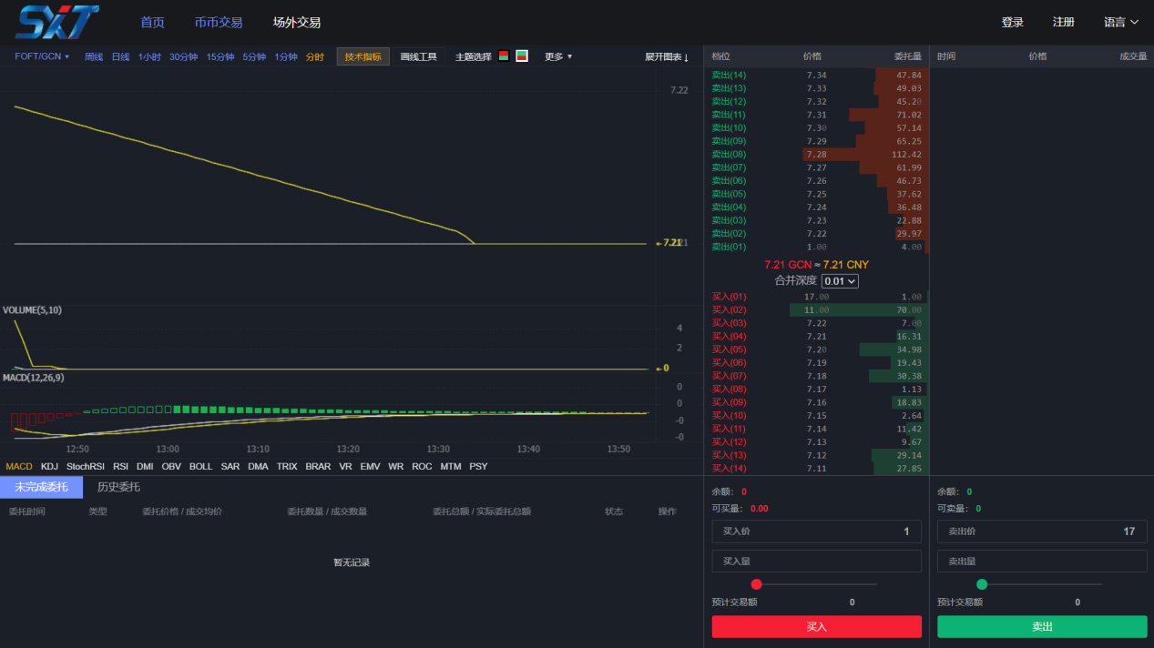Image resolution: width=1154 pixels, height=648 pixels.
Task: Focus the 卖出量 quantity input field
Action: tap(1042, 562)
